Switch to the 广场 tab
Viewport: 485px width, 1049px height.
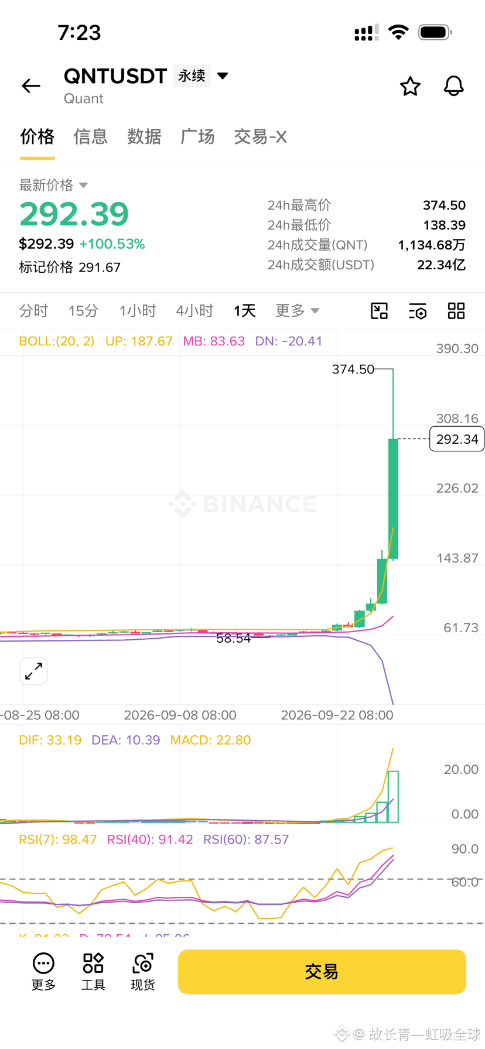197,137
